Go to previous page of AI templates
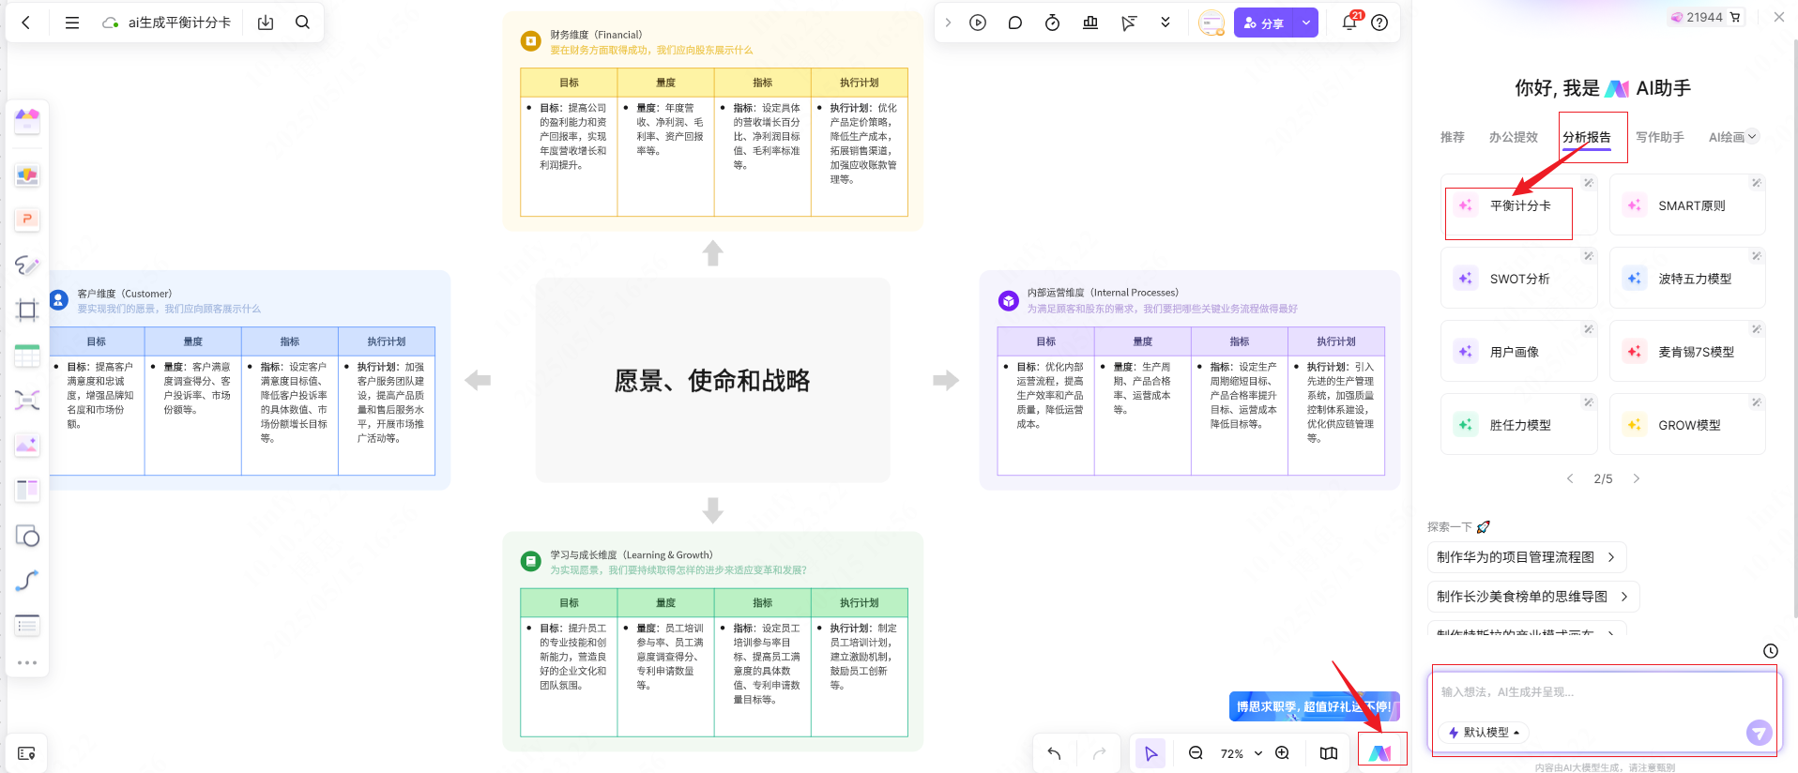The width and height of the screenshot is (1798, 773). [x=1570, y=478]
